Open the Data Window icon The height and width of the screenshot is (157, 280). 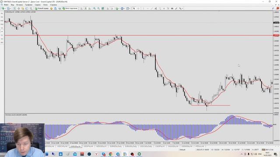pos(18,8)
